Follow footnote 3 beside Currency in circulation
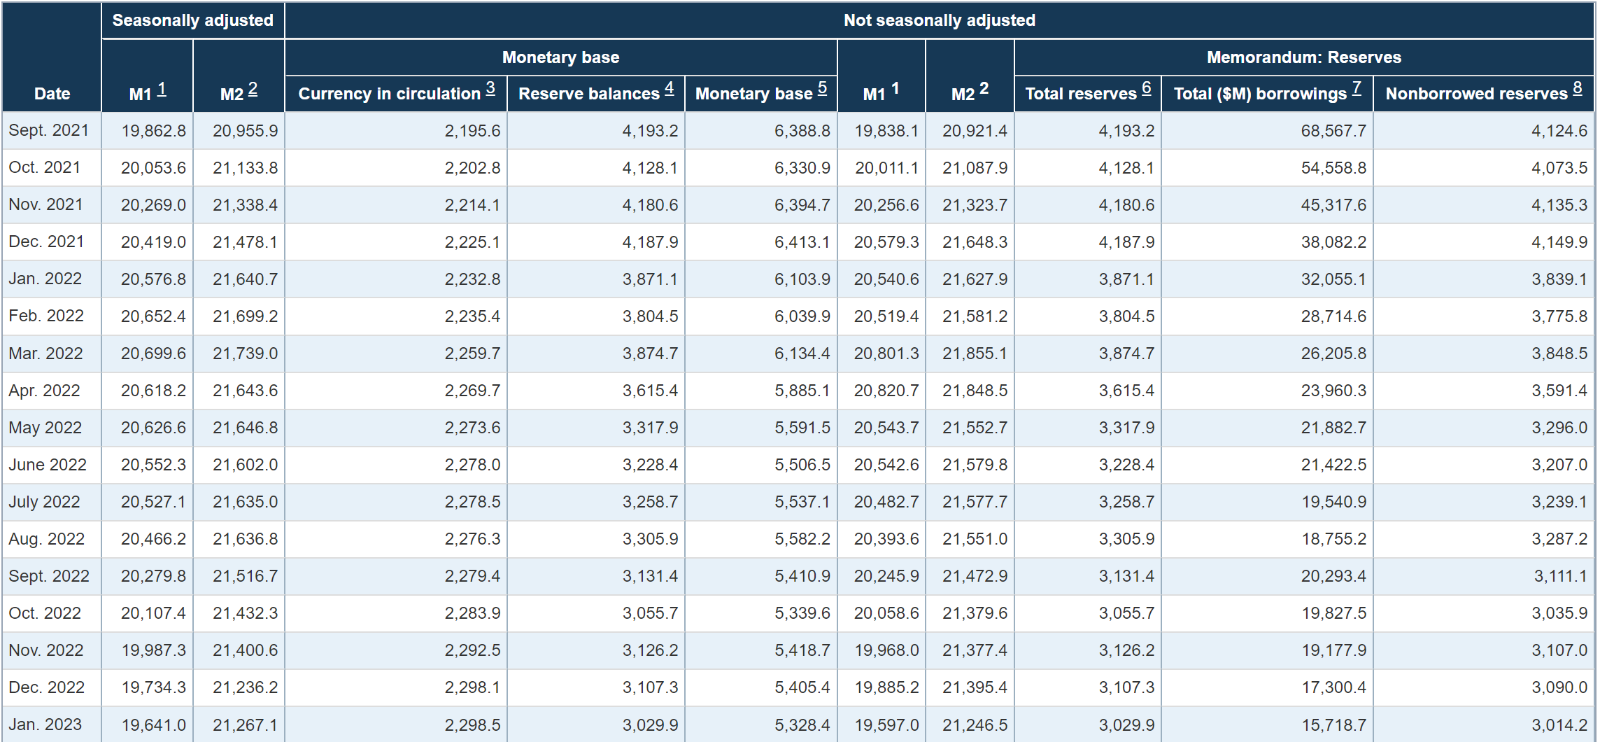1600x742 pixels. point(490,88)
